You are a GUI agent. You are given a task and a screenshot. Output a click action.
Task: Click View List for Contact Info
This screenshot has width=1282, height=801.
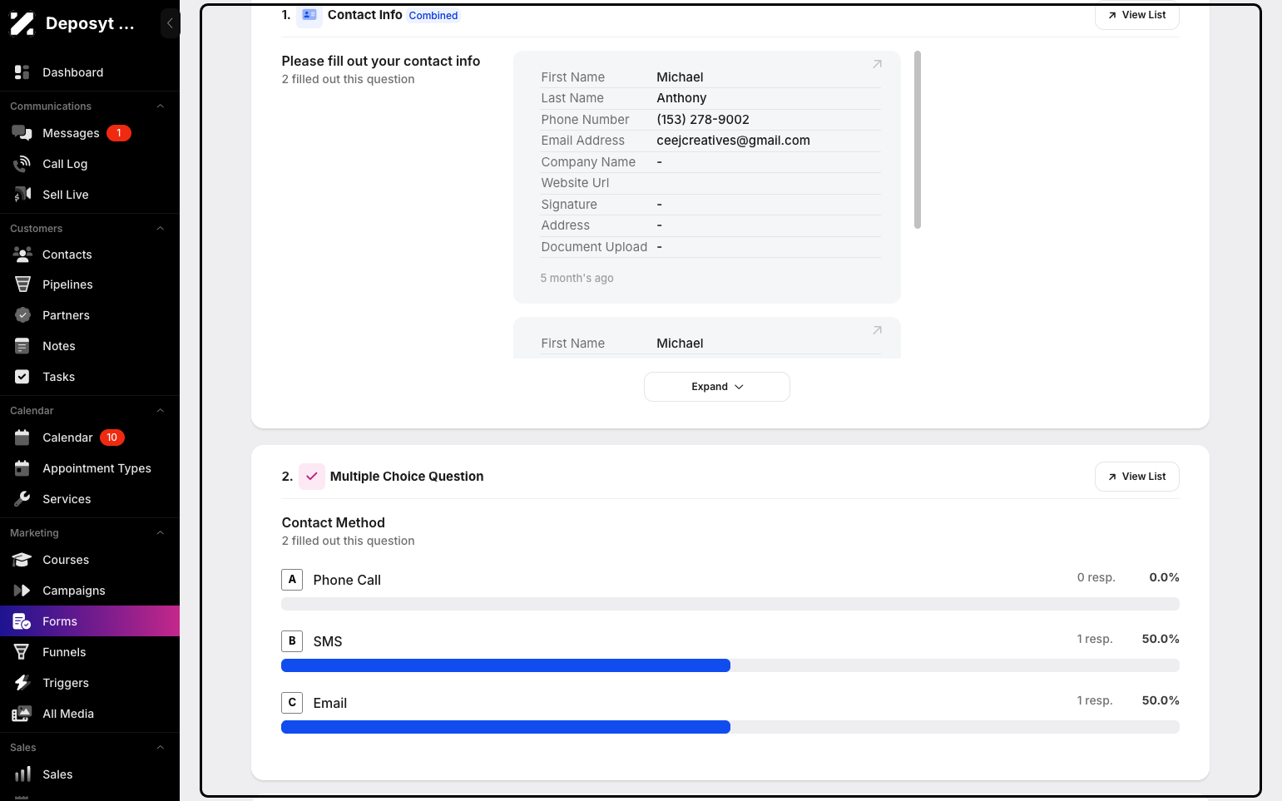[1136, 15]
